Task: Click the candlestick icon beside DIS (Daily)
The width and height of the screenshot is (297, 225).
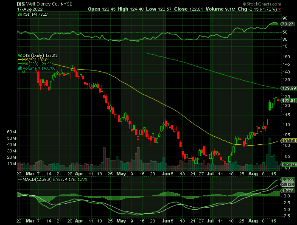Action: click(x=19, y=55)
